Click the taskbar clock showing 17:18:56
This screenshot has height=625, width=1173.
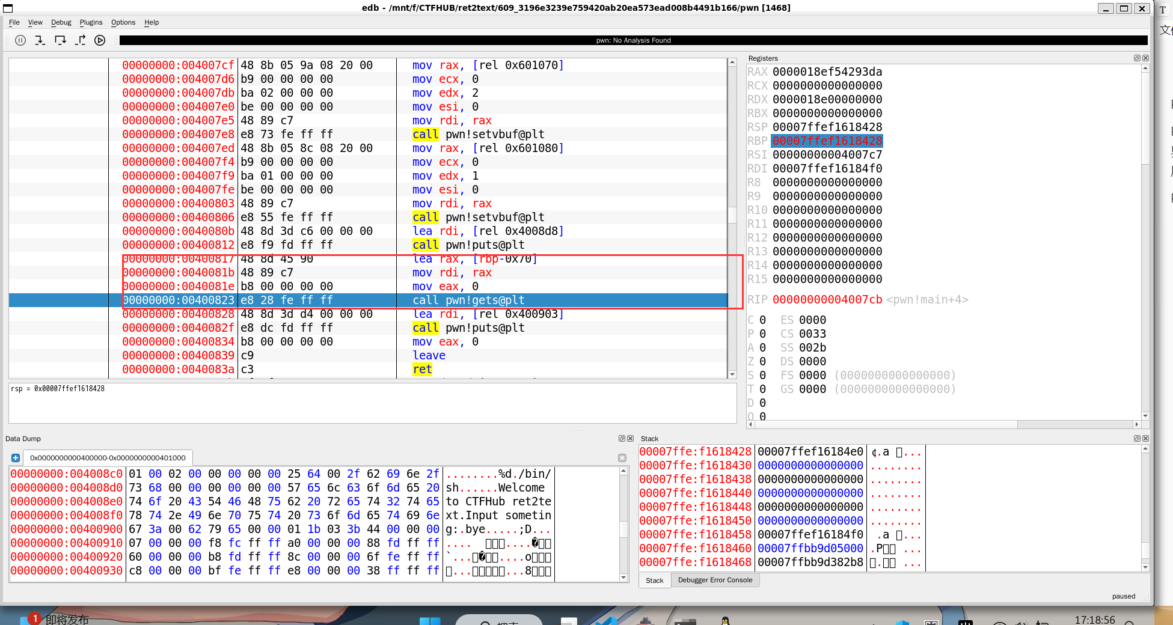pyautogui.click(x=1094, y=620)
